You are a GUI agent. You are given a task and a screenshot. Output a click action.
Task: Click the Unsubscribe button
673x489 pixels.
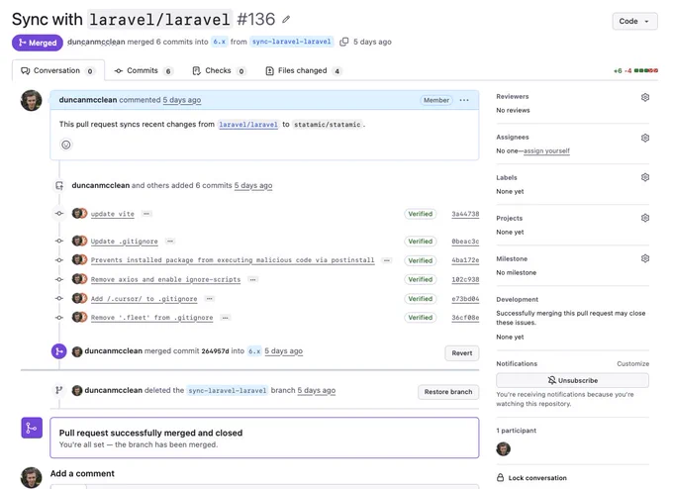pos(573,380)
